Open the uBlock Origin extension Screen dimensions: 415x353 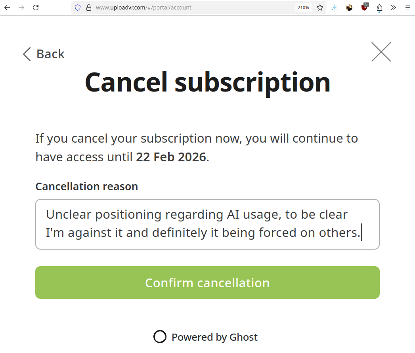tap(364, 8)
